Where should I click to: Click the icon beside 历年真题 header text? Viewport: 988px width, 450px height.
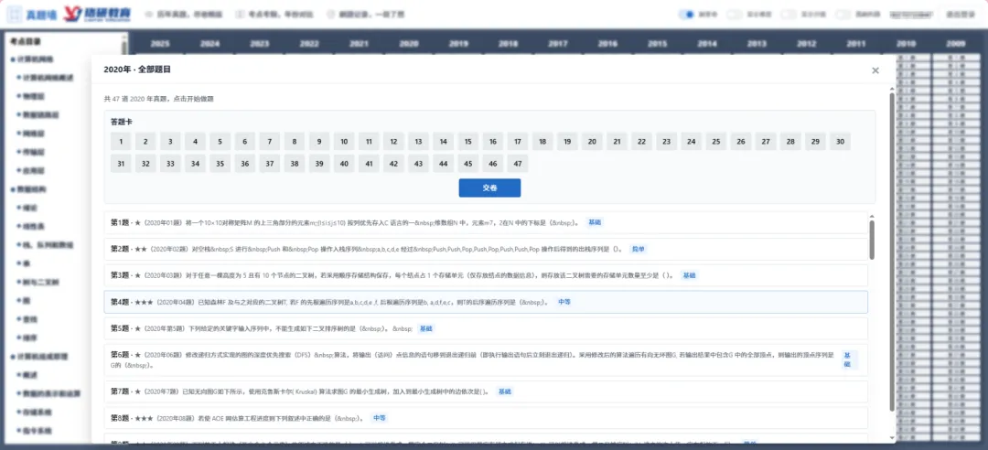click(149, 14)
